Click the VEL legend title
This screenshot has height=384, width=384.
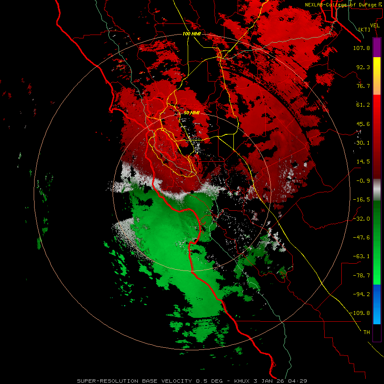(x=375, y=26)
